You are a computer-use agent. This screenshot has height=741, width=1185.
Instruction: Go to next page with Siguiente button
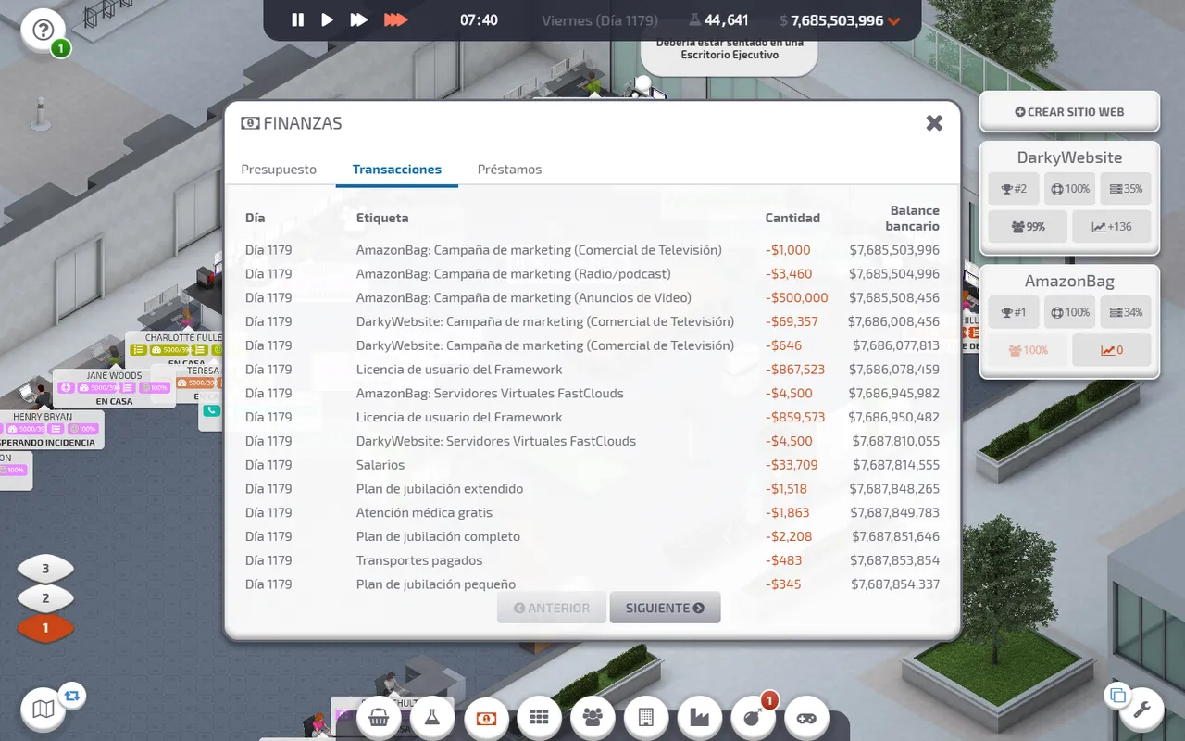(665, 608)
